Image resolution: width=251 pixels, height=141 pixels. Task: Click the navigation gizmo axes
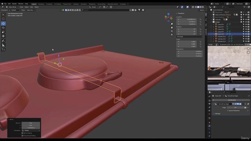point(169,17)
